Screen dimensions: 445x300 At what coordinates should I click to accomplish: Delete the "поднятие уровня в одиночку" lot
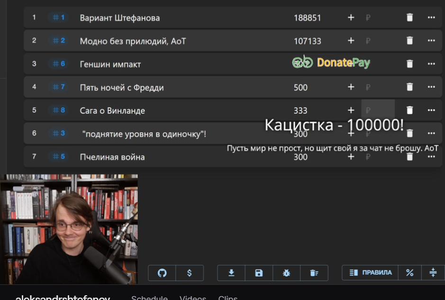(x=409, y=133)
